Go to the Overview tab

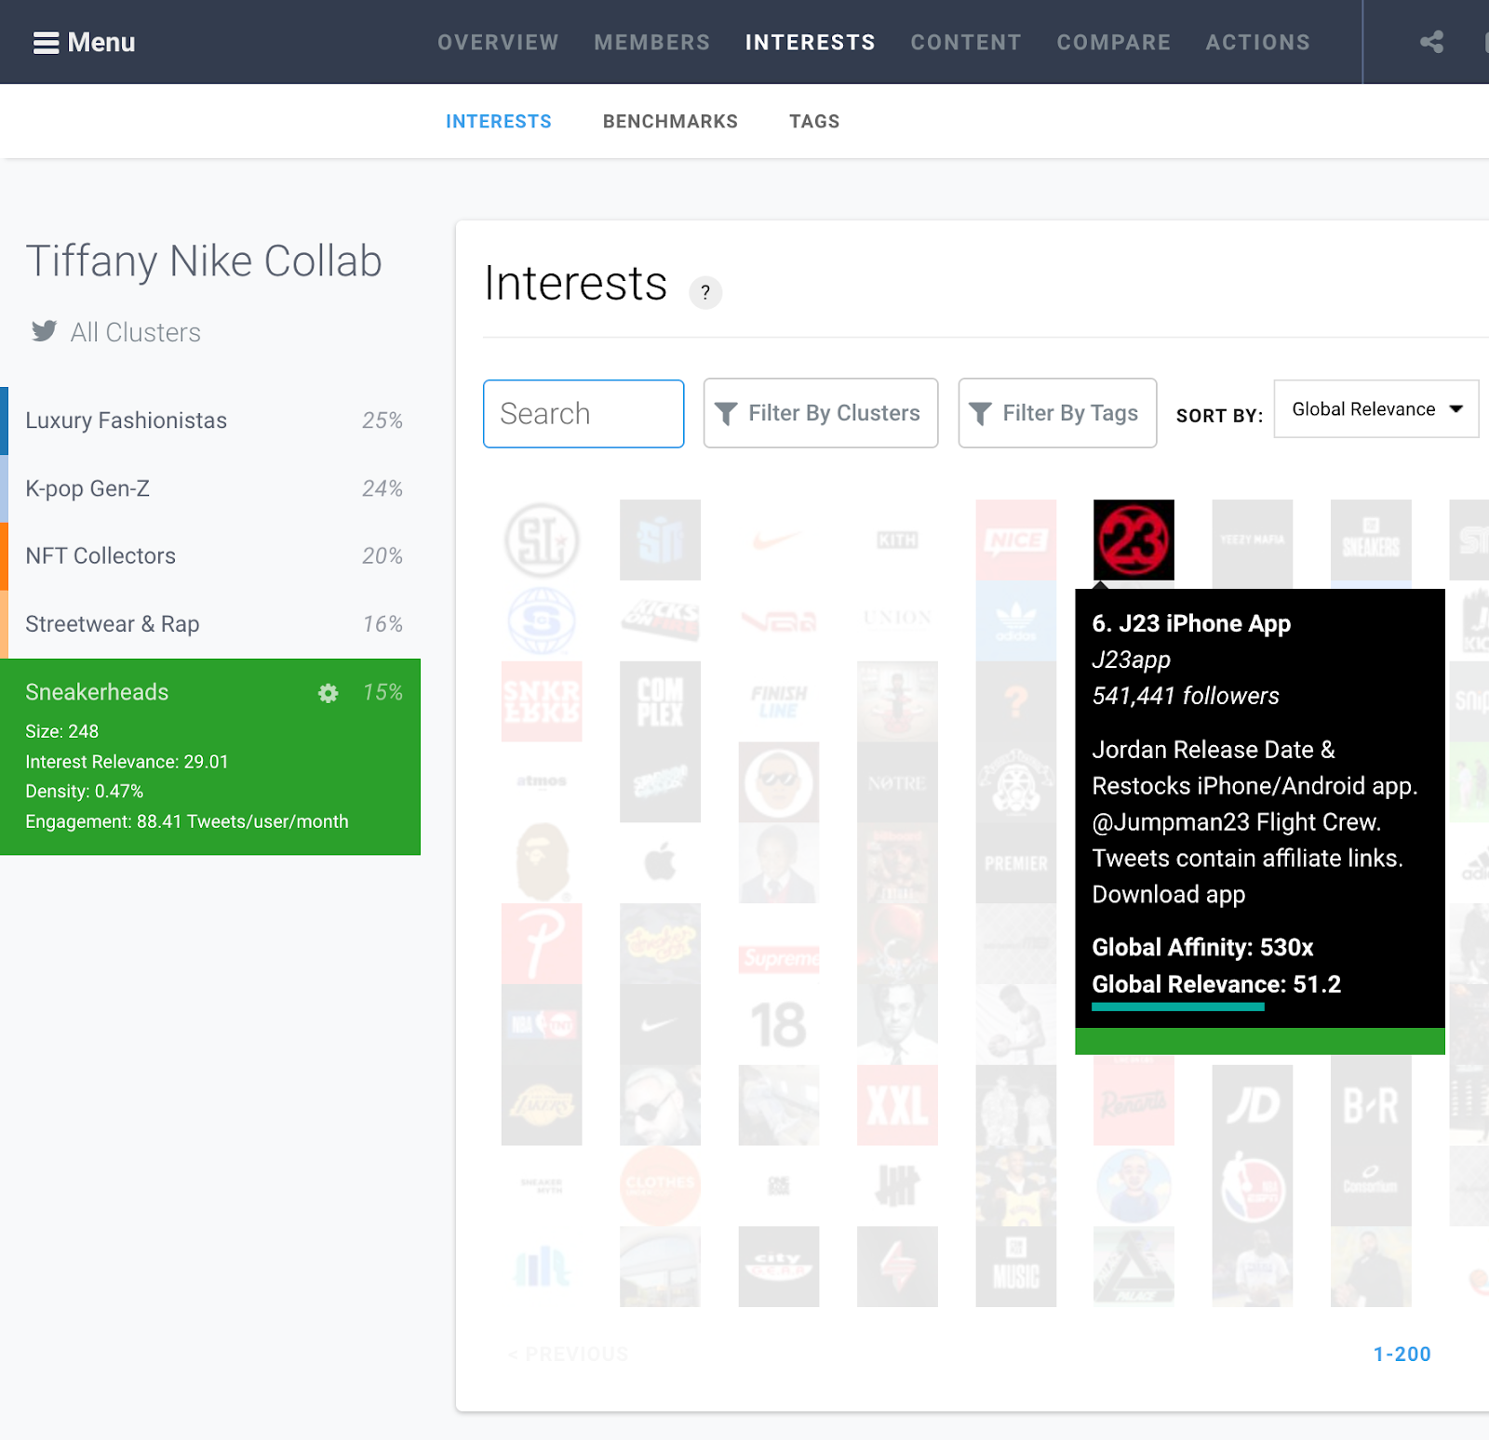pyautogui.click(x=498, y=43)
